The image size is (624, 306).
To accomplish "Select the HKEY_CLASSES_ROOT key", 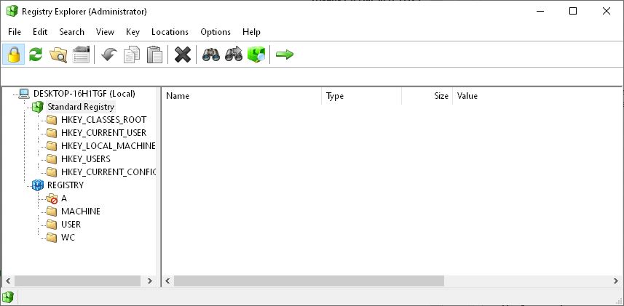I will (104, 120).
